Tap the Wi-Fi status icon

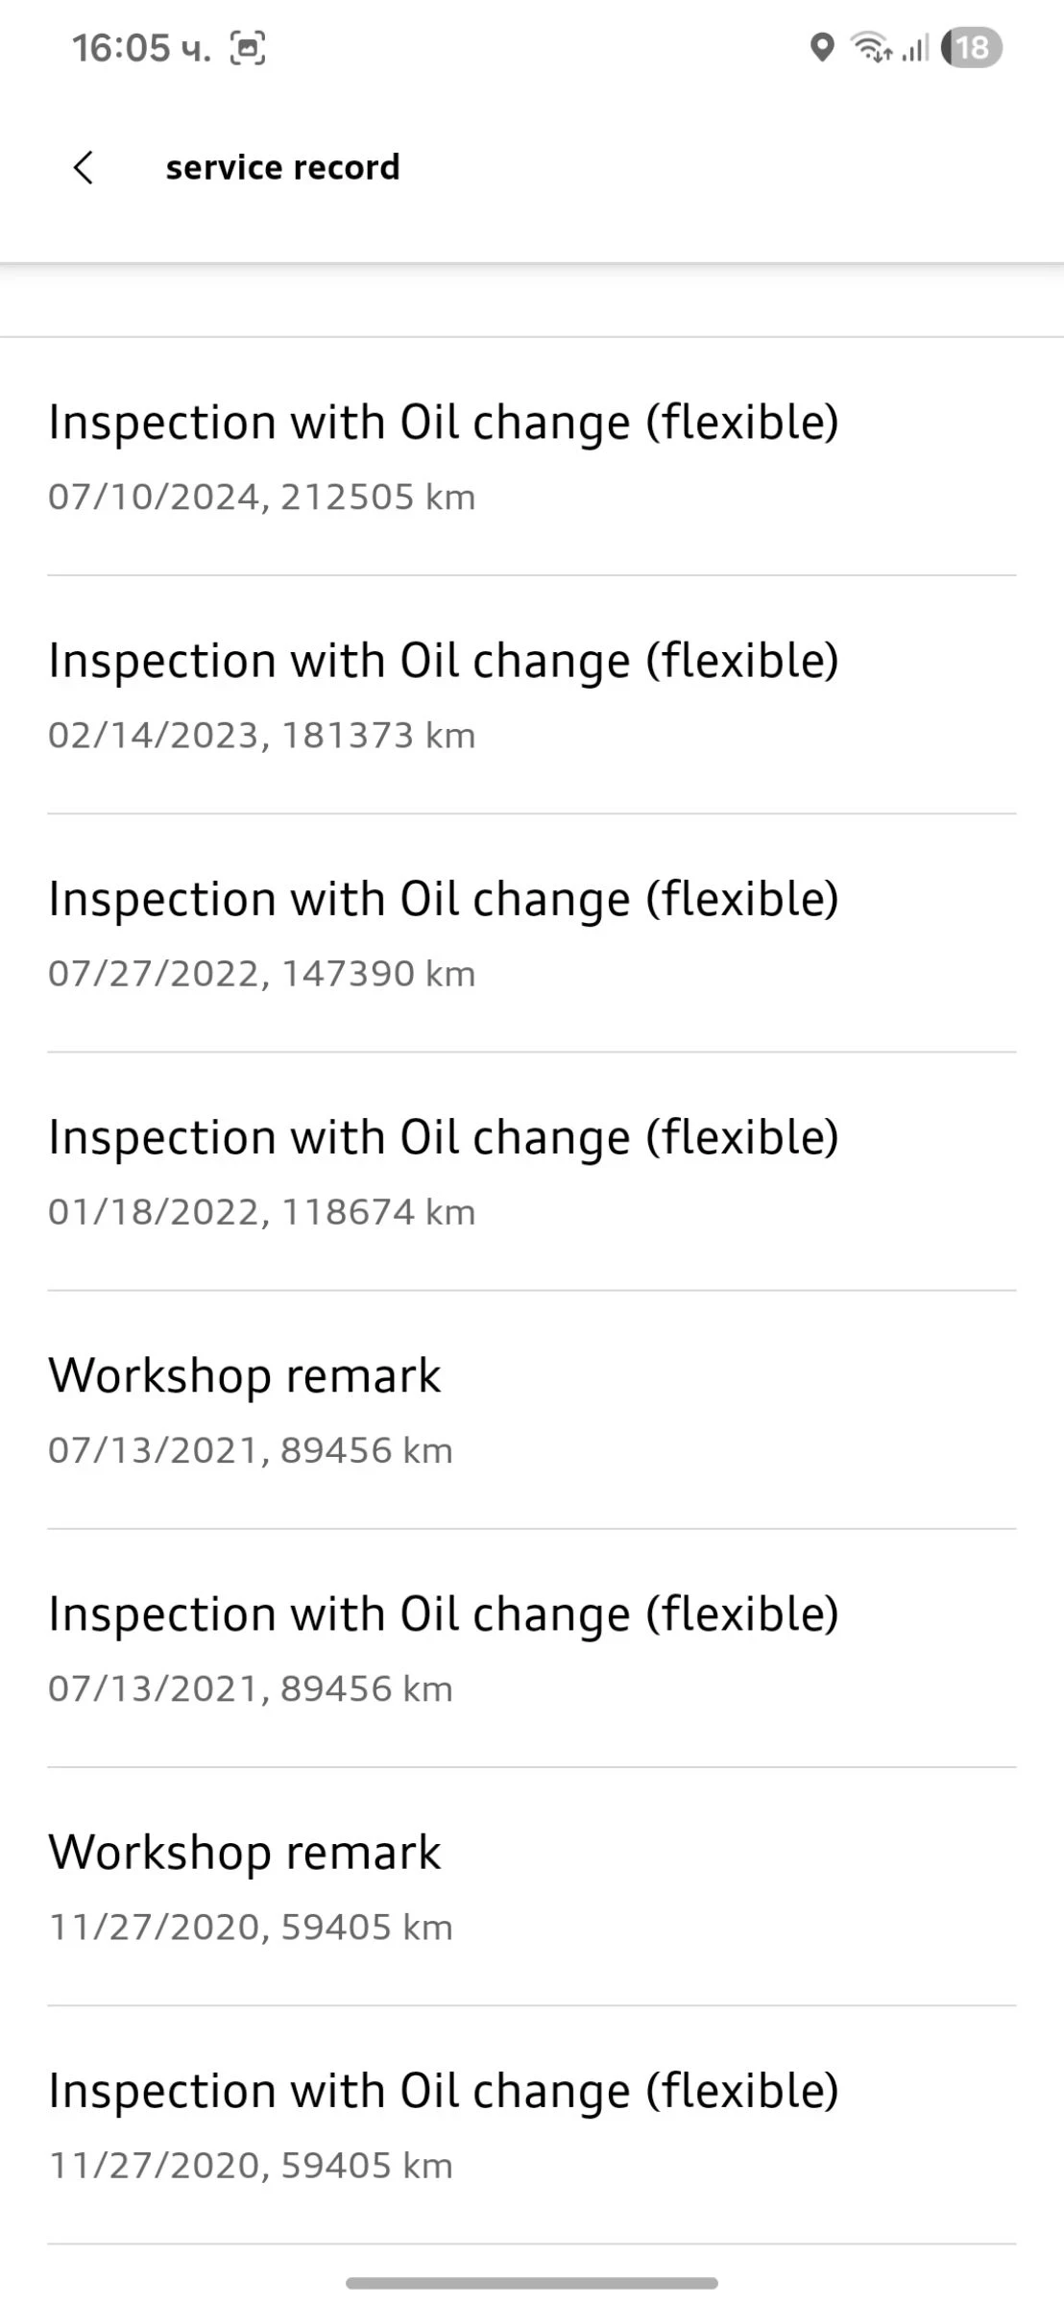pos(870,47)
